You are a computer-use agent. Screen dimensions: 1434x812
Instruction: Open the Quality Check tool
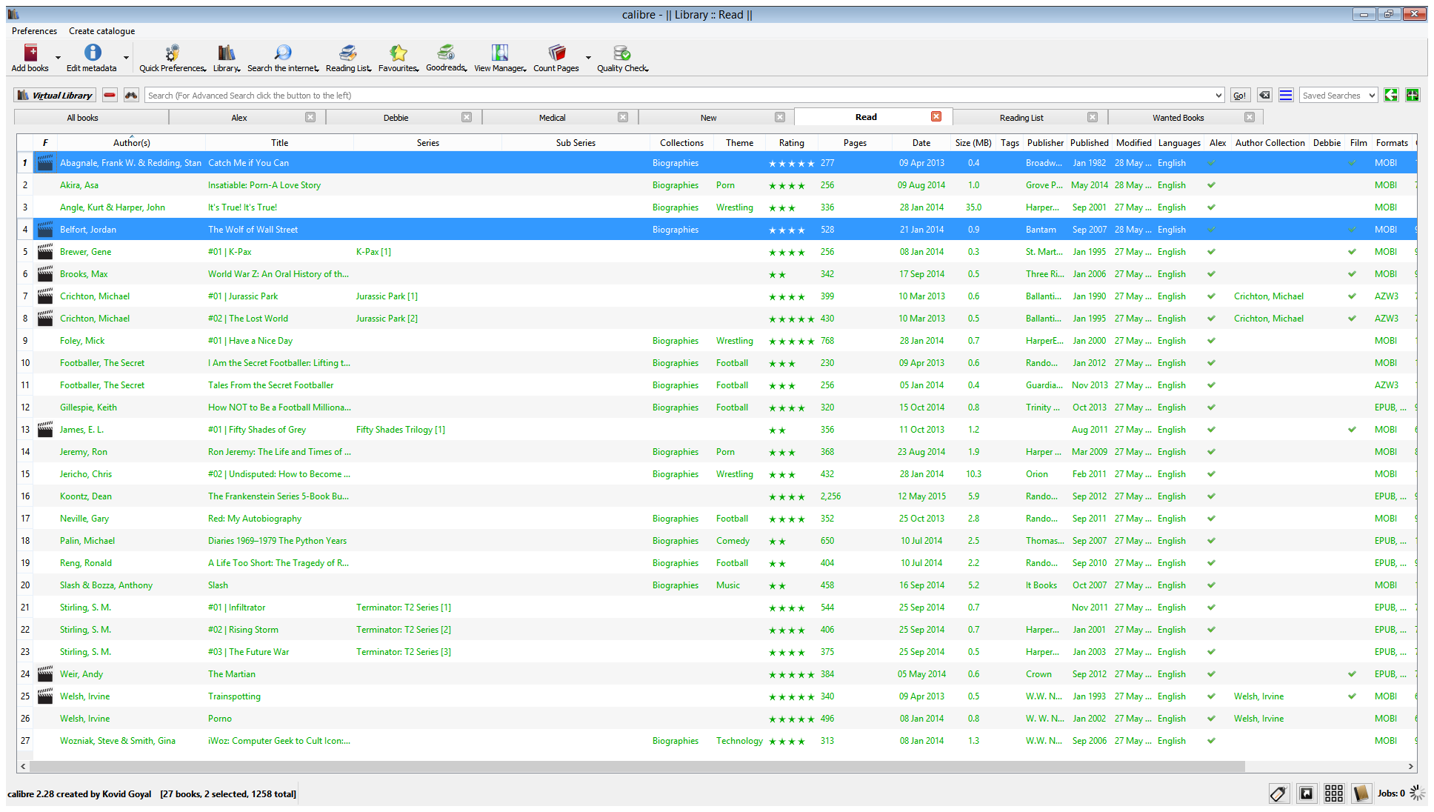(621, 53)
